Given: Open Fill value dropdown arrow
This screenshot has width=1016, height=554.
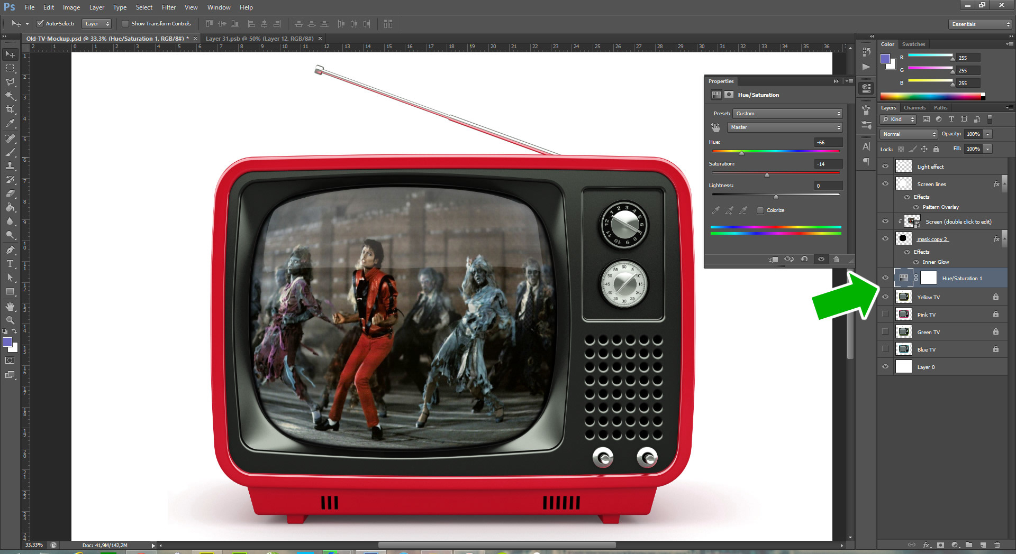Looking at the screenshot, I should (987, 149).
